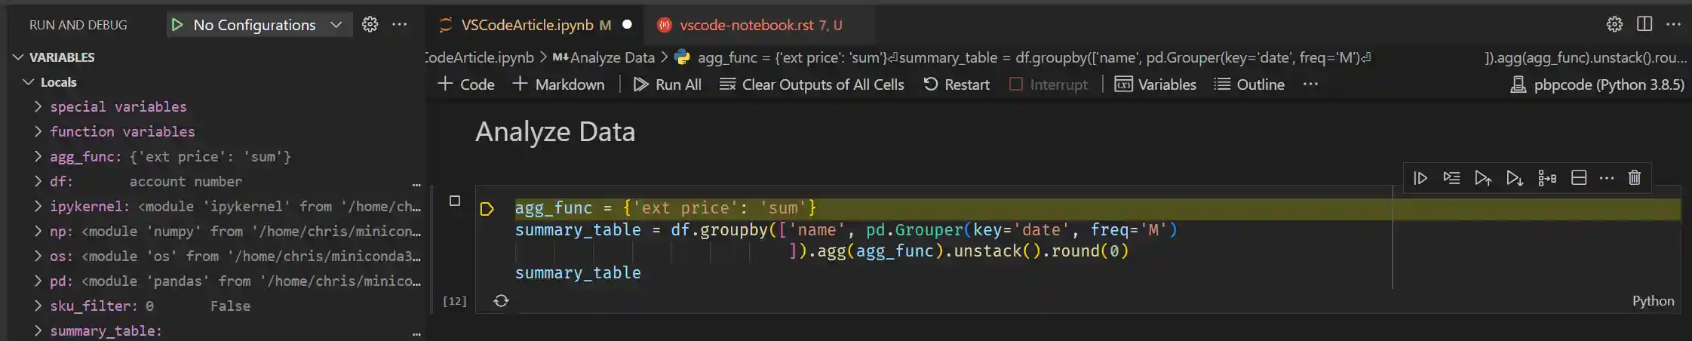1692x341 pixels.
Task: Expand the agg_func variable
Action: (x=38, y=157)
